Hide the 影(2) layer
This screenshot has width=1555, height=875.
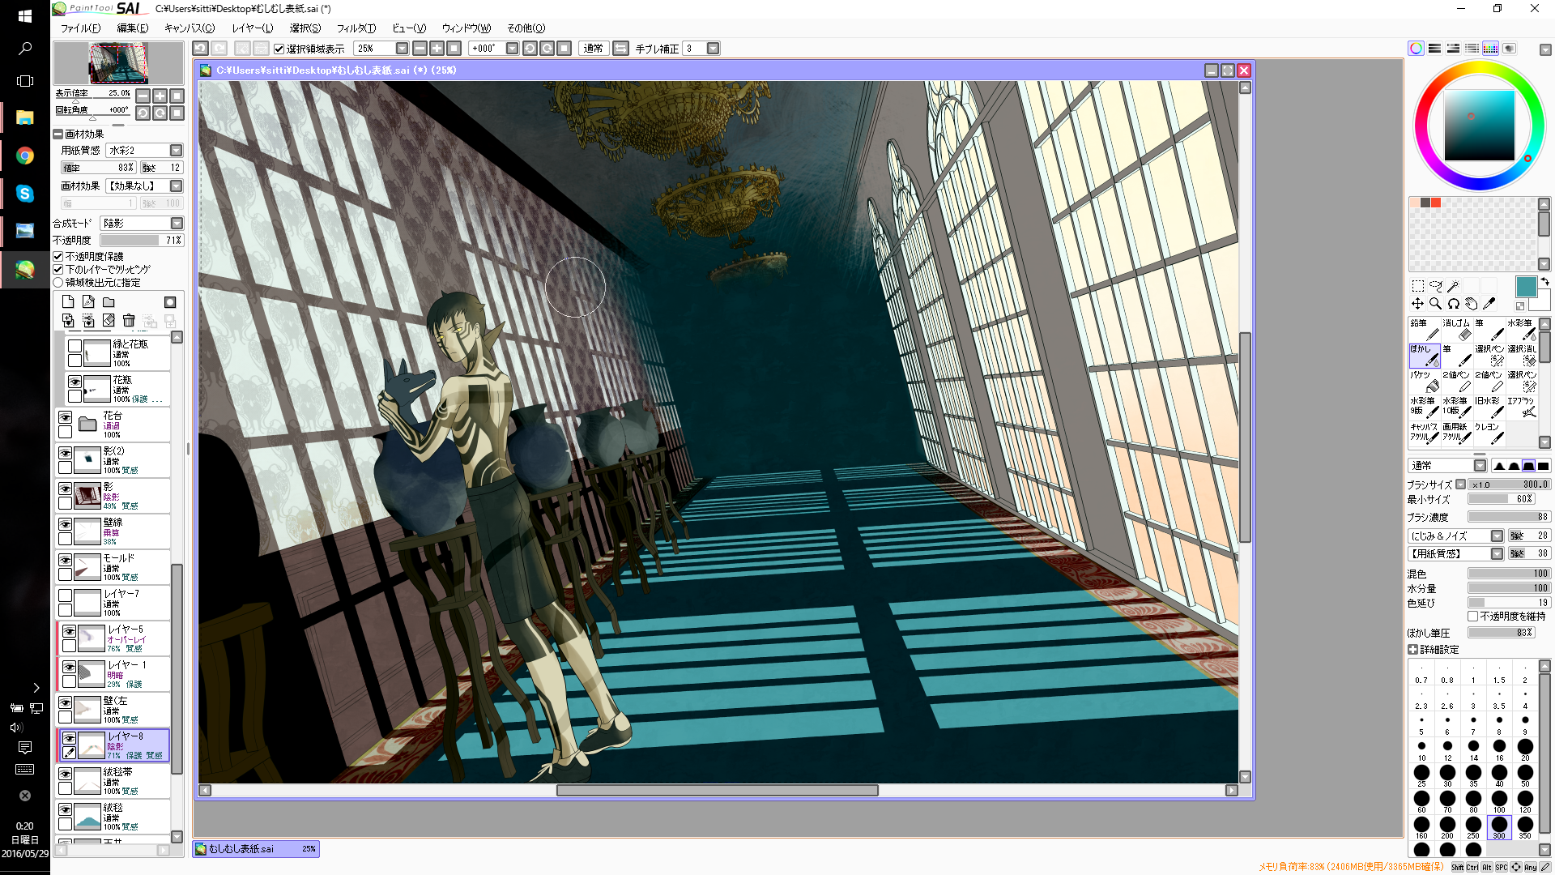point(65,454)
